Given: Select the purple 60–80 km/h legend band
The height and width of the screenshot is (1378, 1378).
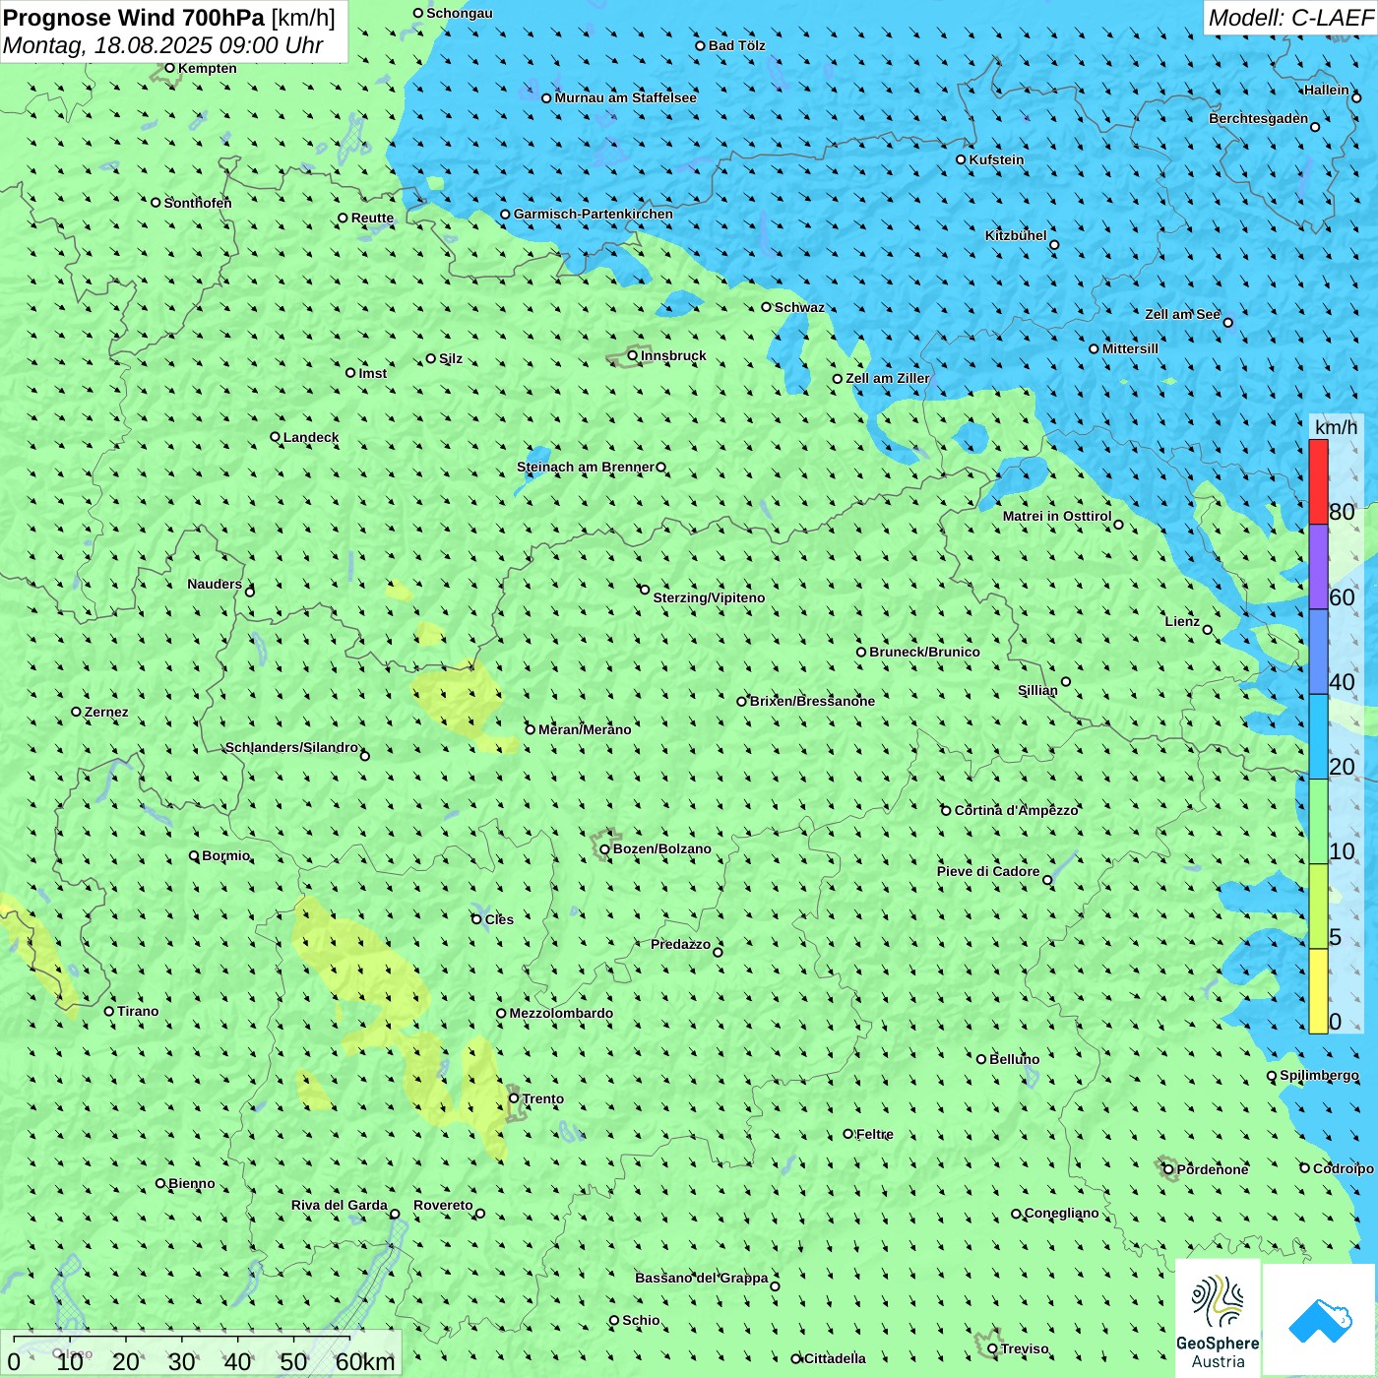Looking at the screenshot, I should coord(1318,567).
